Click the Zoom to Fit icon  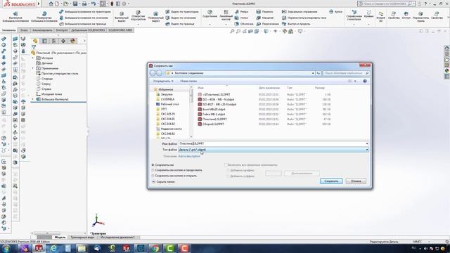pos(232,31)
